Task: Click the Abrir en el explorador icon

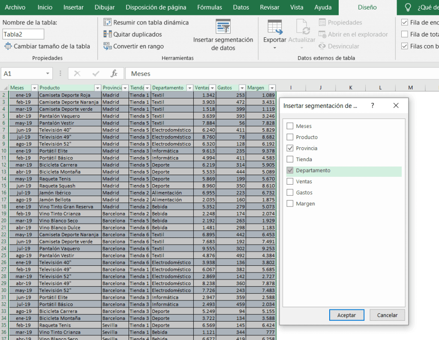Action: (322, 34)
